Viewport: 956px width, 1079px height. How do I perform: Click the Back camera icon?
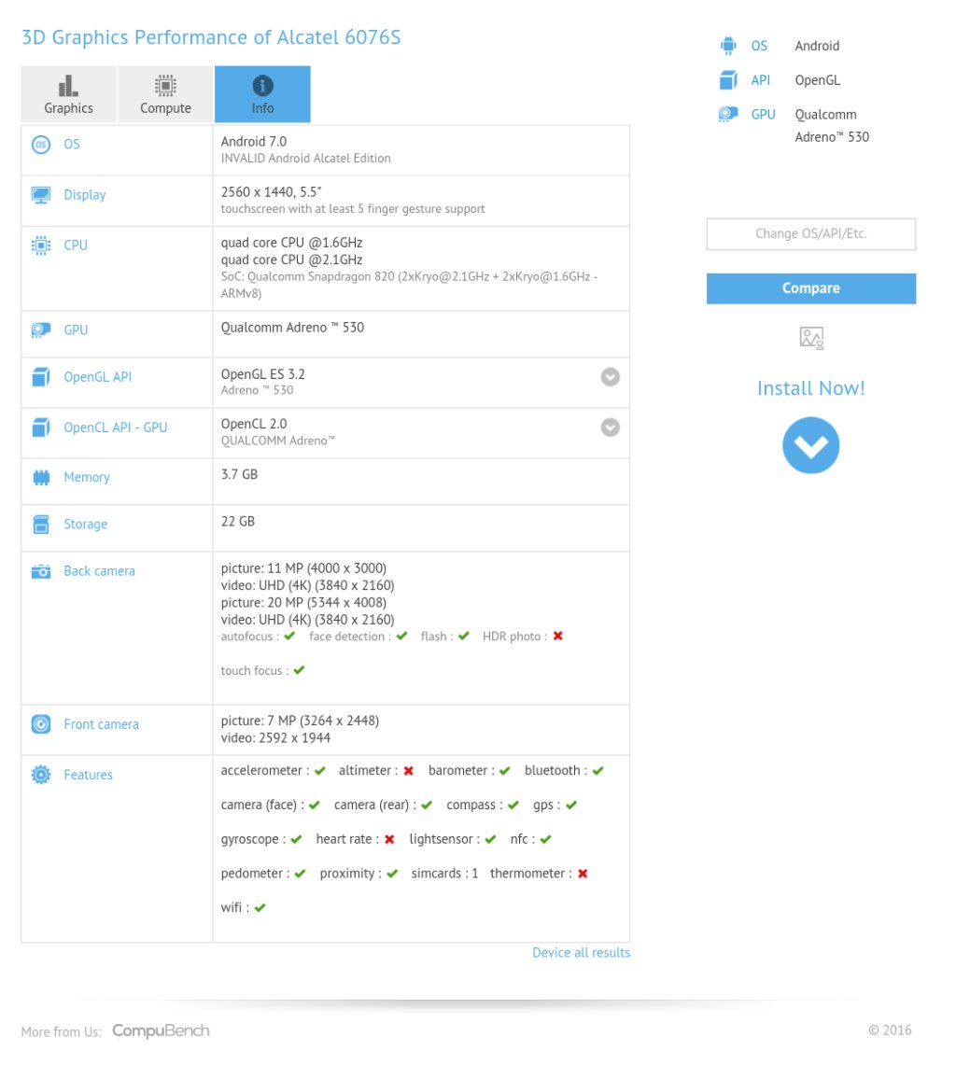click(41, 571)
